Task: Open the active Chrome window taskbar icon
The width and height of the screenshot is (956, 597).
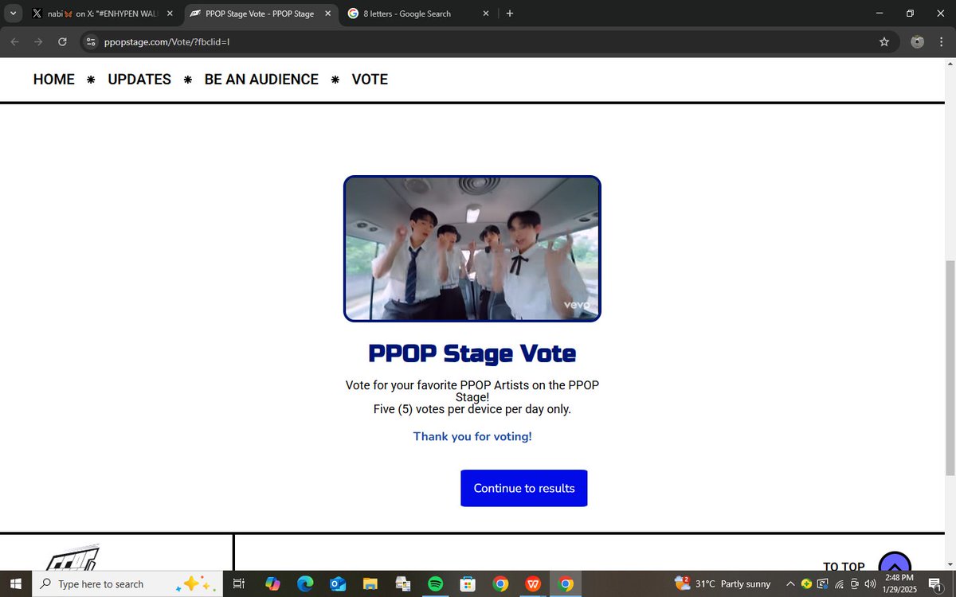Action: 566,583
